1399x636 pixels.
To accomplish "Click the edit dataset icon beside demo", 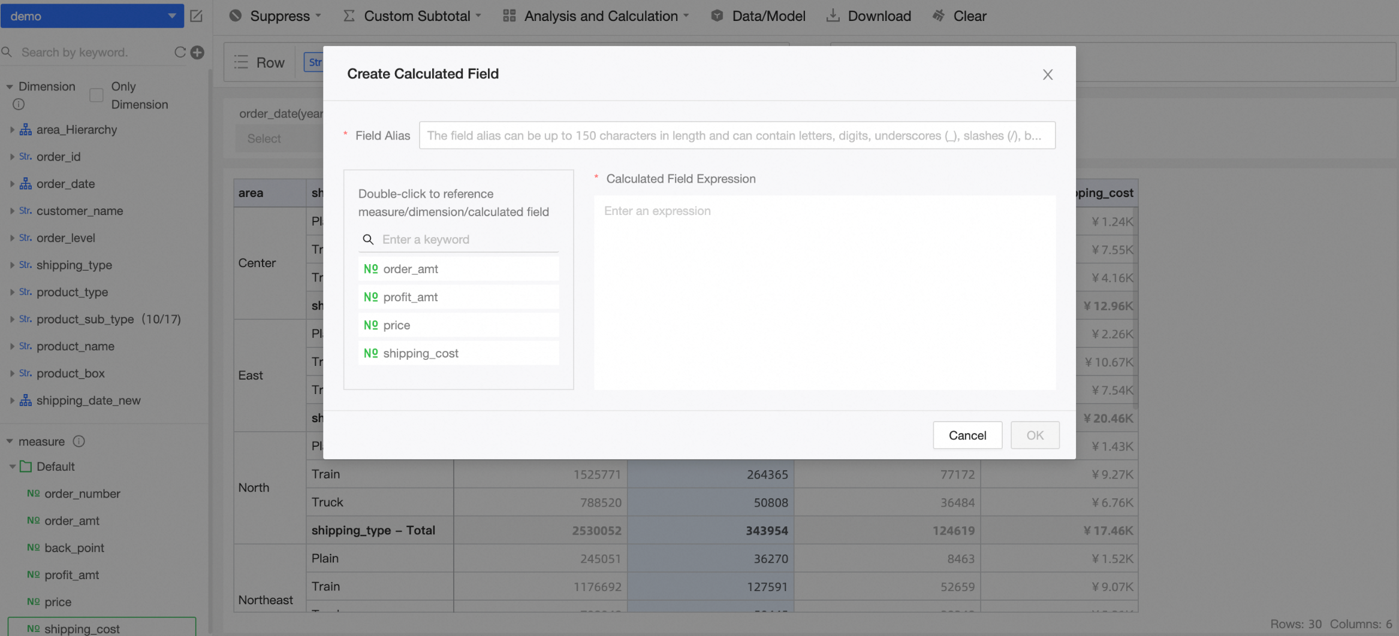I will (x=196, y=16).
